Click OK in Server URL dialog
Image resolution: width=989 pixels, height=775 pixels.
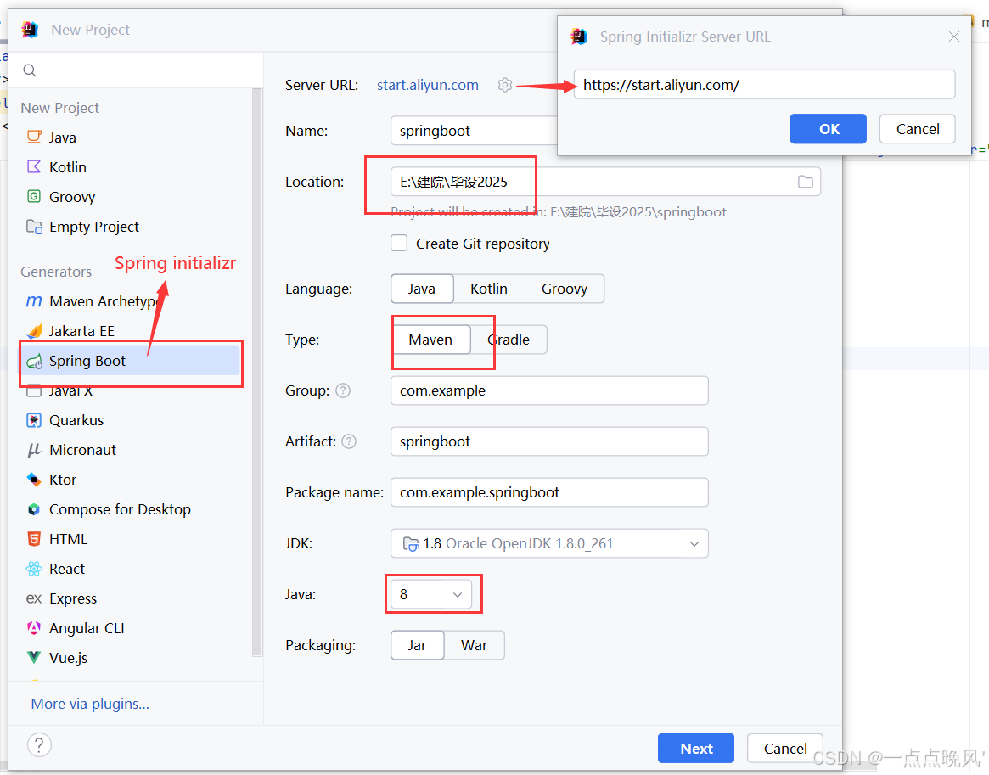coord(829,129)
